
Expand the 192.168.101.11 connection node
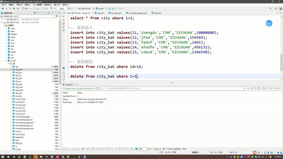point(2,19)
